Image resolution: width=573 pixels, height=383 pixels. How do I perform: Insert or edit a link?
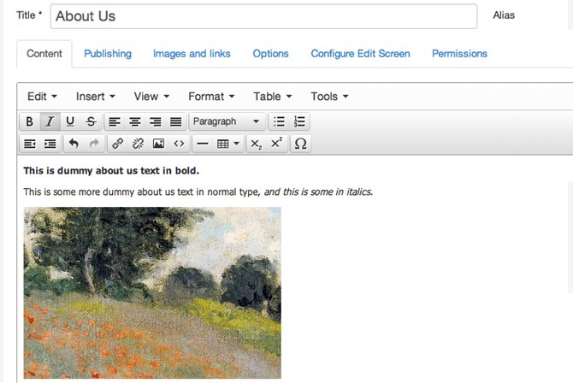(x=118, y=144)
